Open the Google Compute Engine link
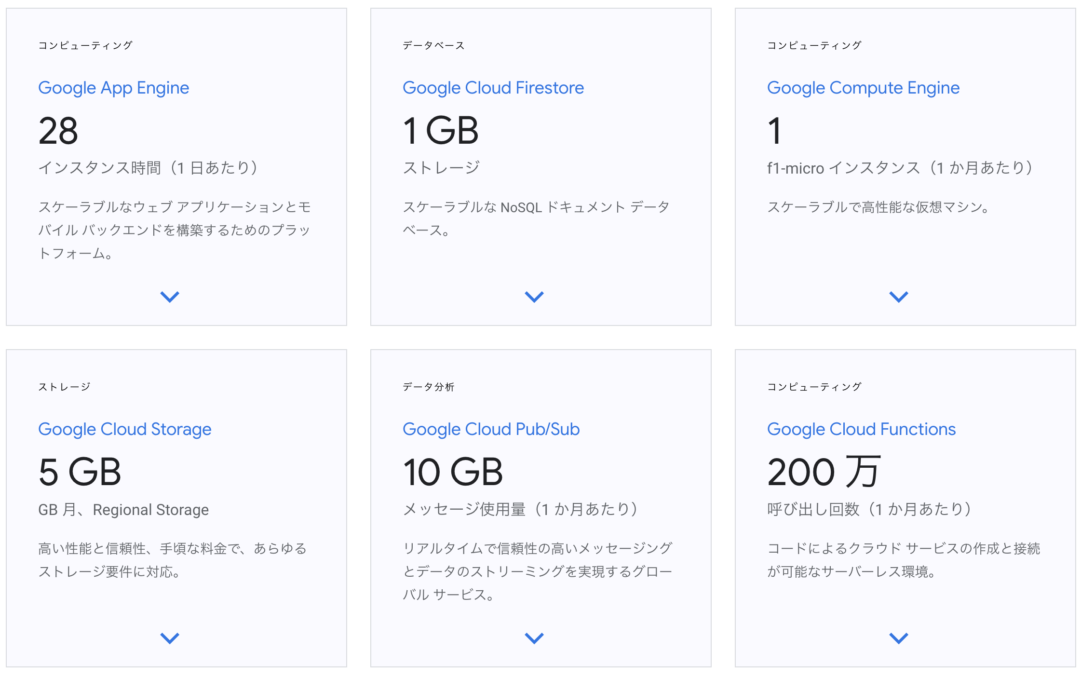Screen dimensions: 1081x678 tap(864, 88)
